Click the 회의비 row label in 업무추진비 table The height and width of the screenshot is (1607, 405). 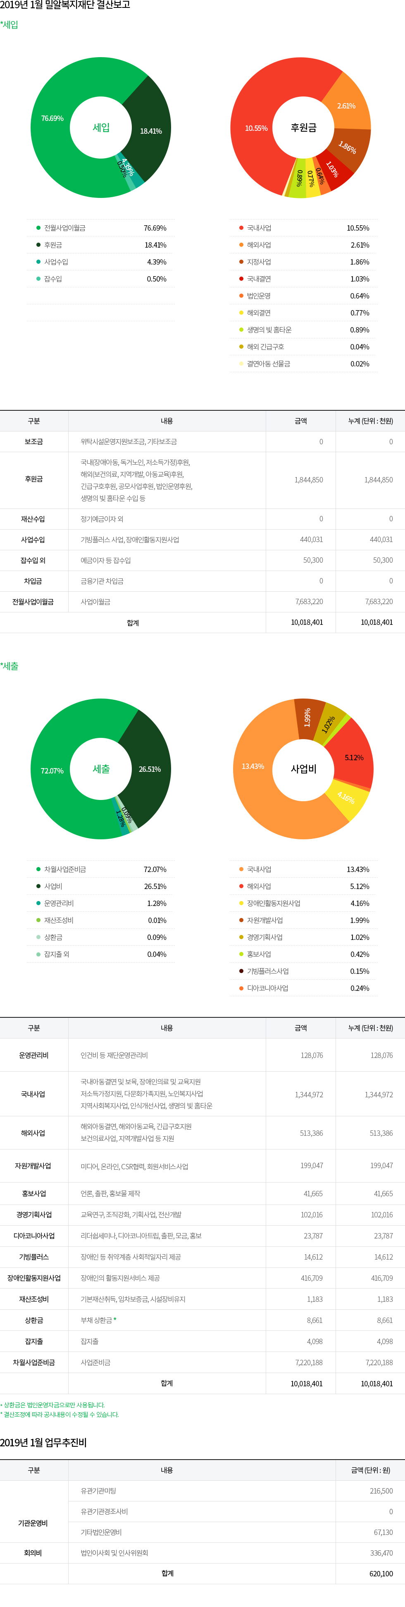33,1553
